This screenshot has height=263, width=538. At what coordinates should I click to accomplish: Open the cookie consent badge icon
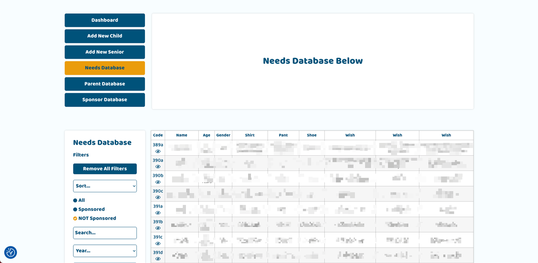[10, 252]
